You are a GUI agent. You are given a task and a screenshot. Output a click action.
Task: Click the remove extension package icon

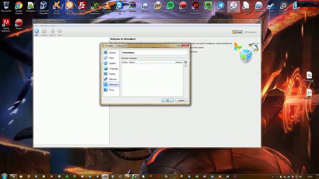(185, 66)
